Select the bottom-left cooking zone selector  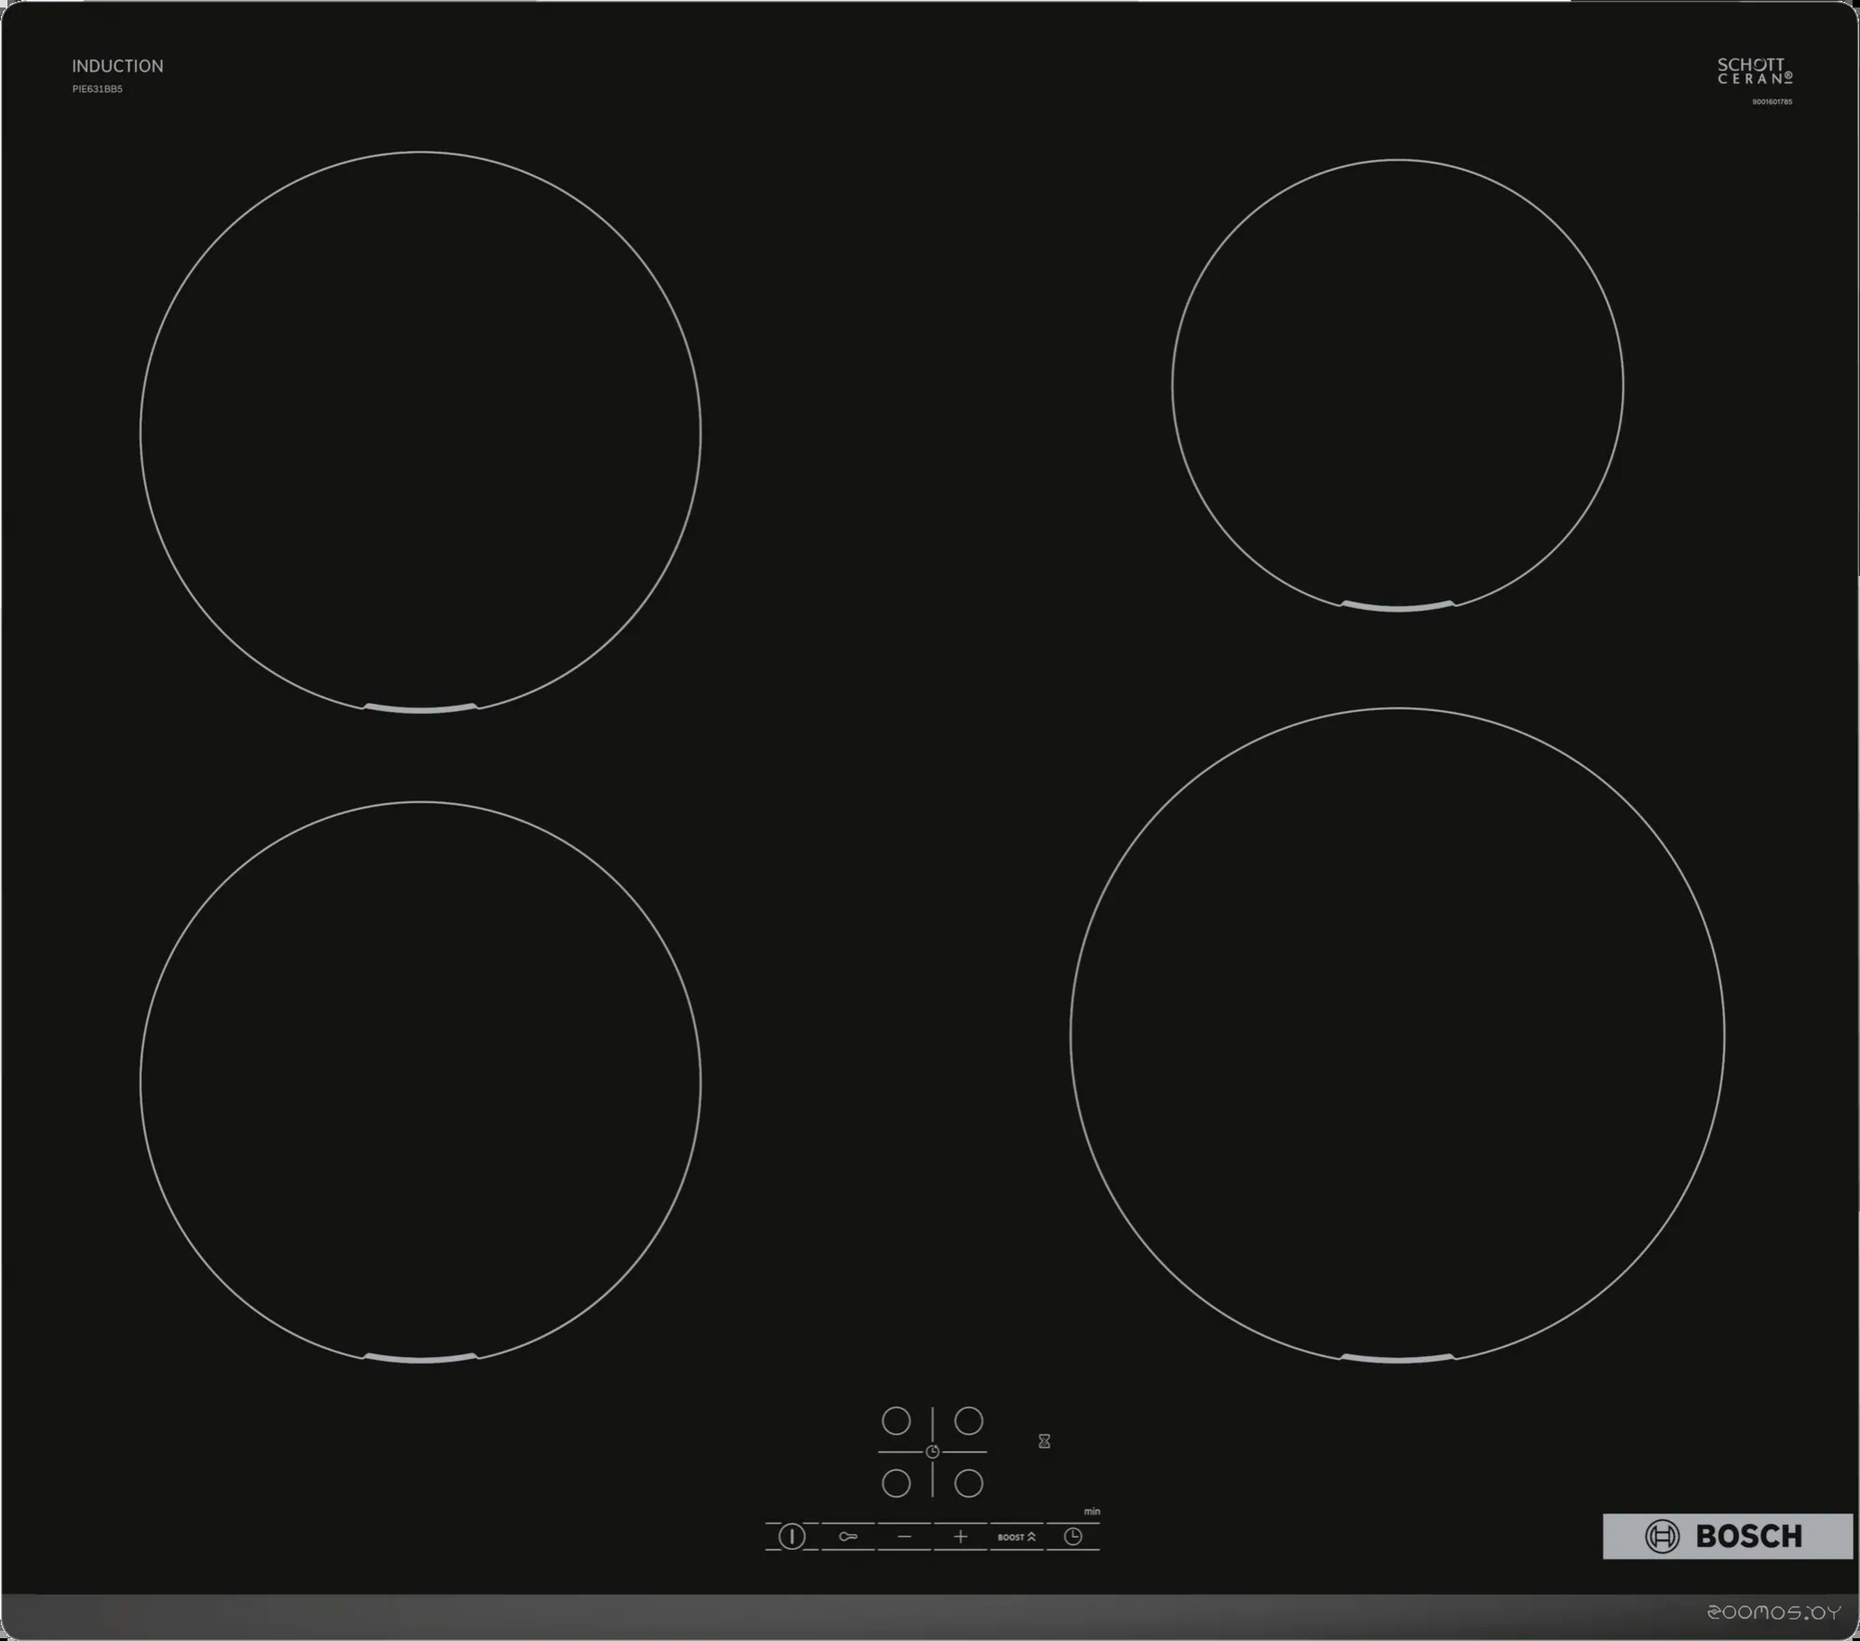pyautogui.click(x=896, y=1483)
